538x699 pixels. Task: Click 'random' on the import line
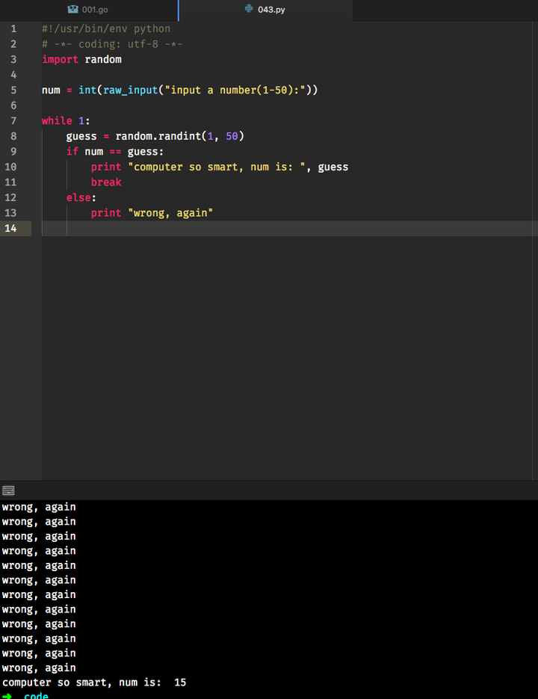click(103, 60)
